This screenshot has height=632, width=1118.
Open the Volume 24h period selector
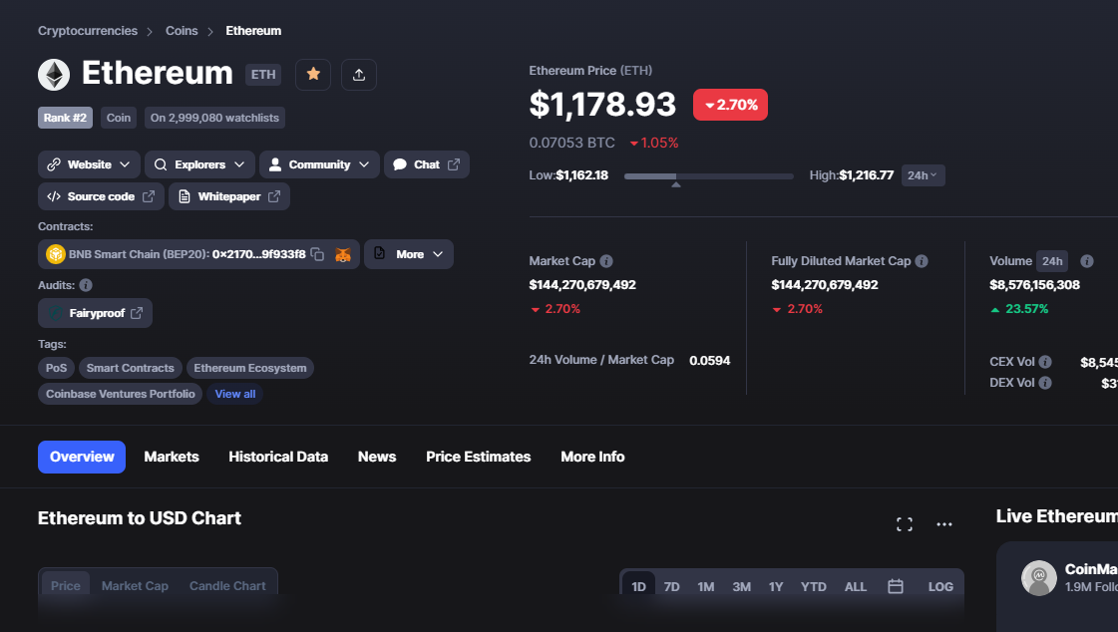coord(1052,261)
